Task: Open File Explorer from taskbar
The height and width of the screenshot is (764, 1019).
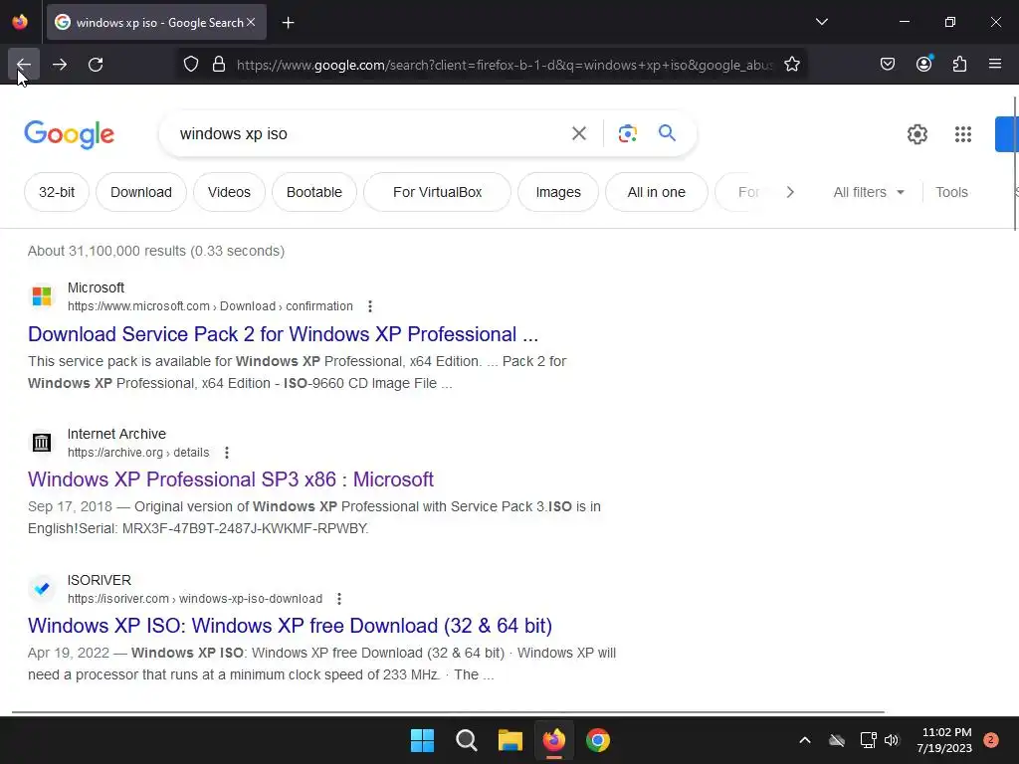Action: (510, 740)
